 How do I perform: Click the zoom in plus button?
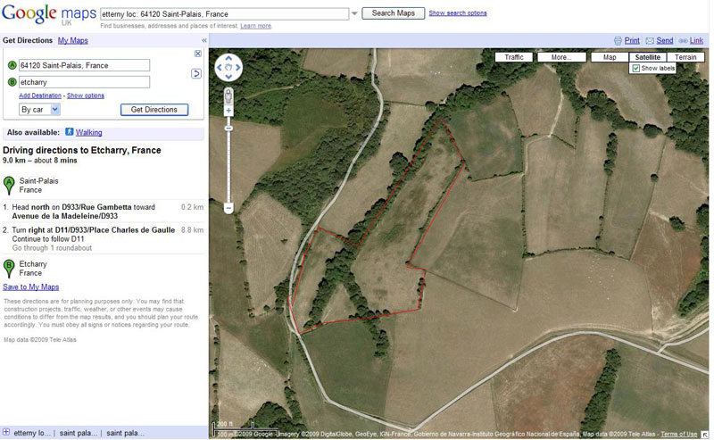[x=229, y=111]
